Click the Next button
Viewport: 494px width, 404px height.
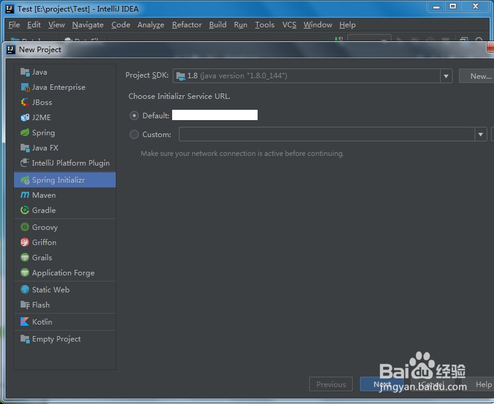click(382, 384)
